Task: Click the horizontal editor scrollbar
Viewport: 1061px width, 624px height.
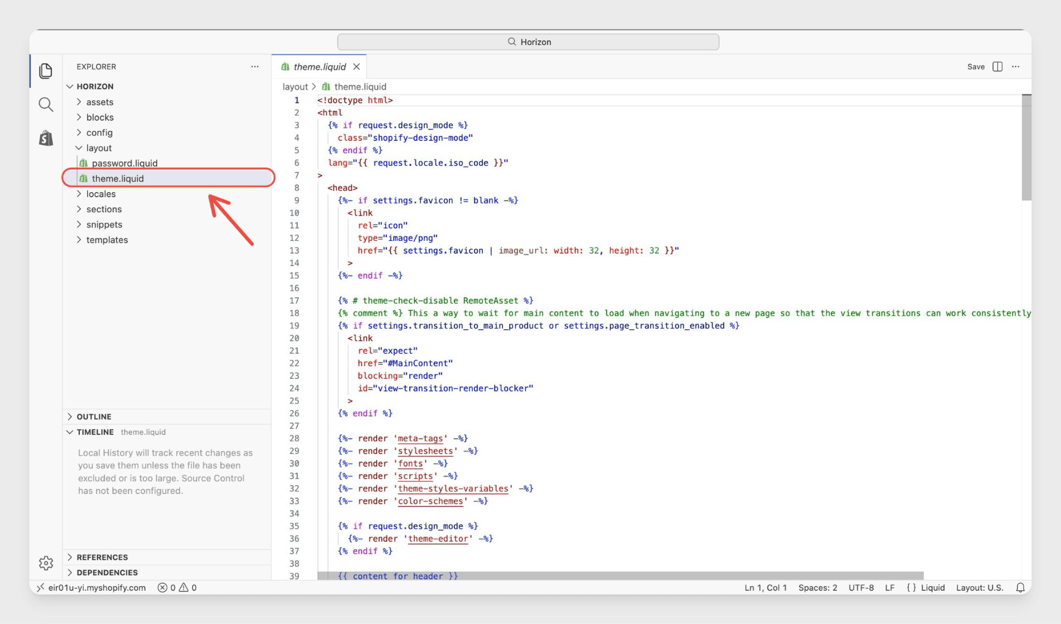Action: pyautogui.click(x=620, y=576)
